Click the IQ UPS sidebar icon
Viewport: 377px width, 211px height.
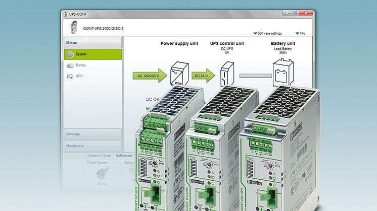[x=70, y=77]
